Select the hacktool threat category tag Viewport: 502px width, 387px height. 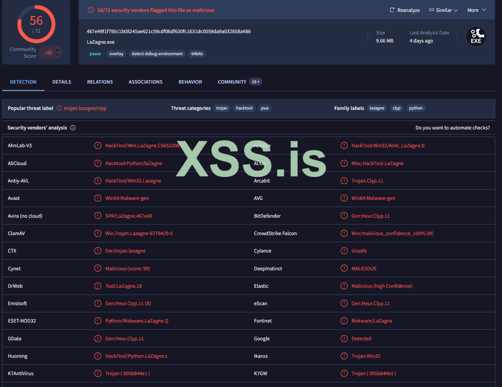tap(244, 108)
